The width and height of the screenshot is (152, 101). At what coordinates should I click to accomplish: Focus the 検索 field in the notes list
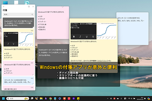tap(18, 14)
